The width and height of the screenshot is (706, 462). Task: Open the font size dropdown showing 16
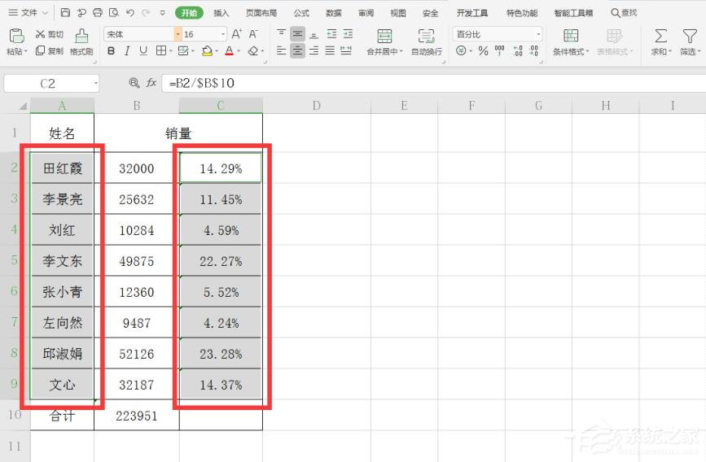tap(223, 34)
